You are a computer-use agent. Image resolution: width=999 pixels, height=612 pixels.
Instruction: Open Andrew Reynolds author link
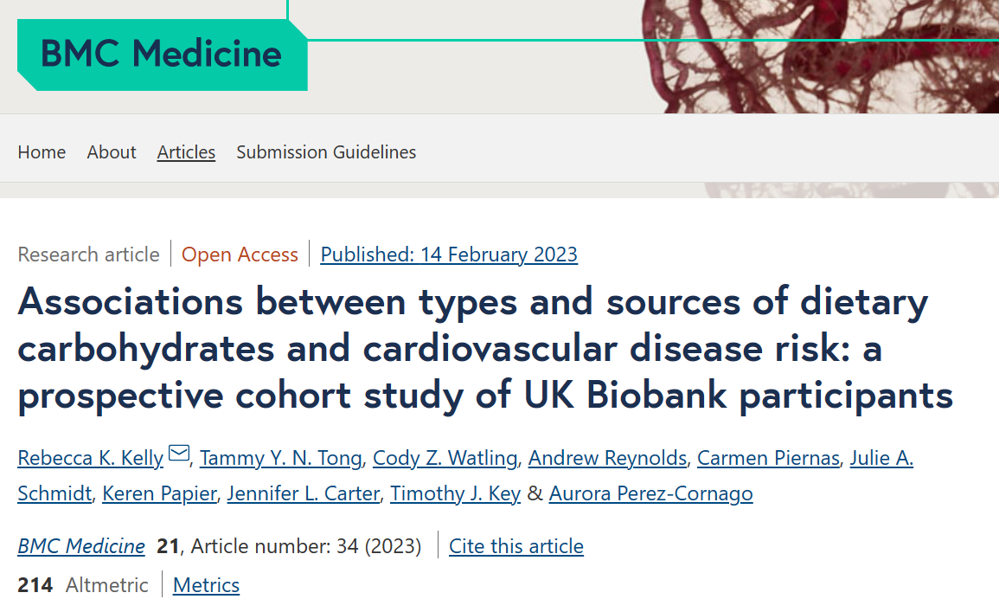click(x=607, y=458)
